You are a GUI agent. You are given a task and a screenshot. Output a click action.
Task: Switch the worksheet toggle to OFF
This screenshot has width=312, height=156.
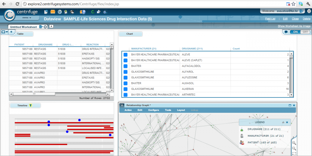point(305,32)
